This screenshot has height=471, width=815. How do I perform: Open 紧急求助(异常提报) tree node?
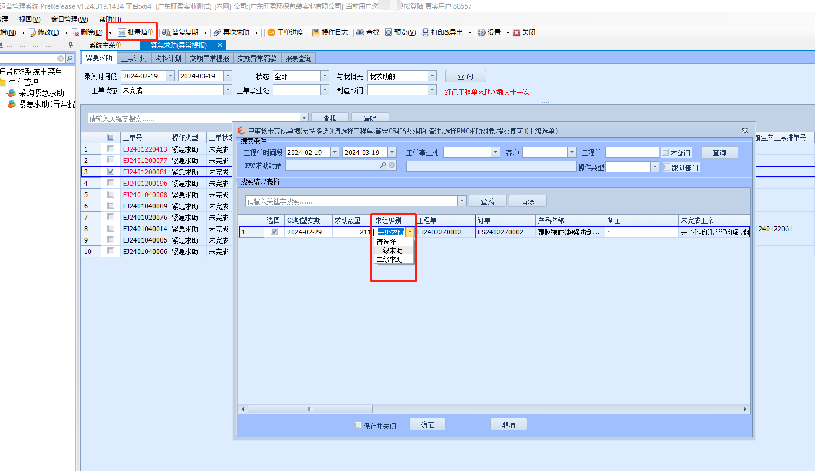[47, 104]
